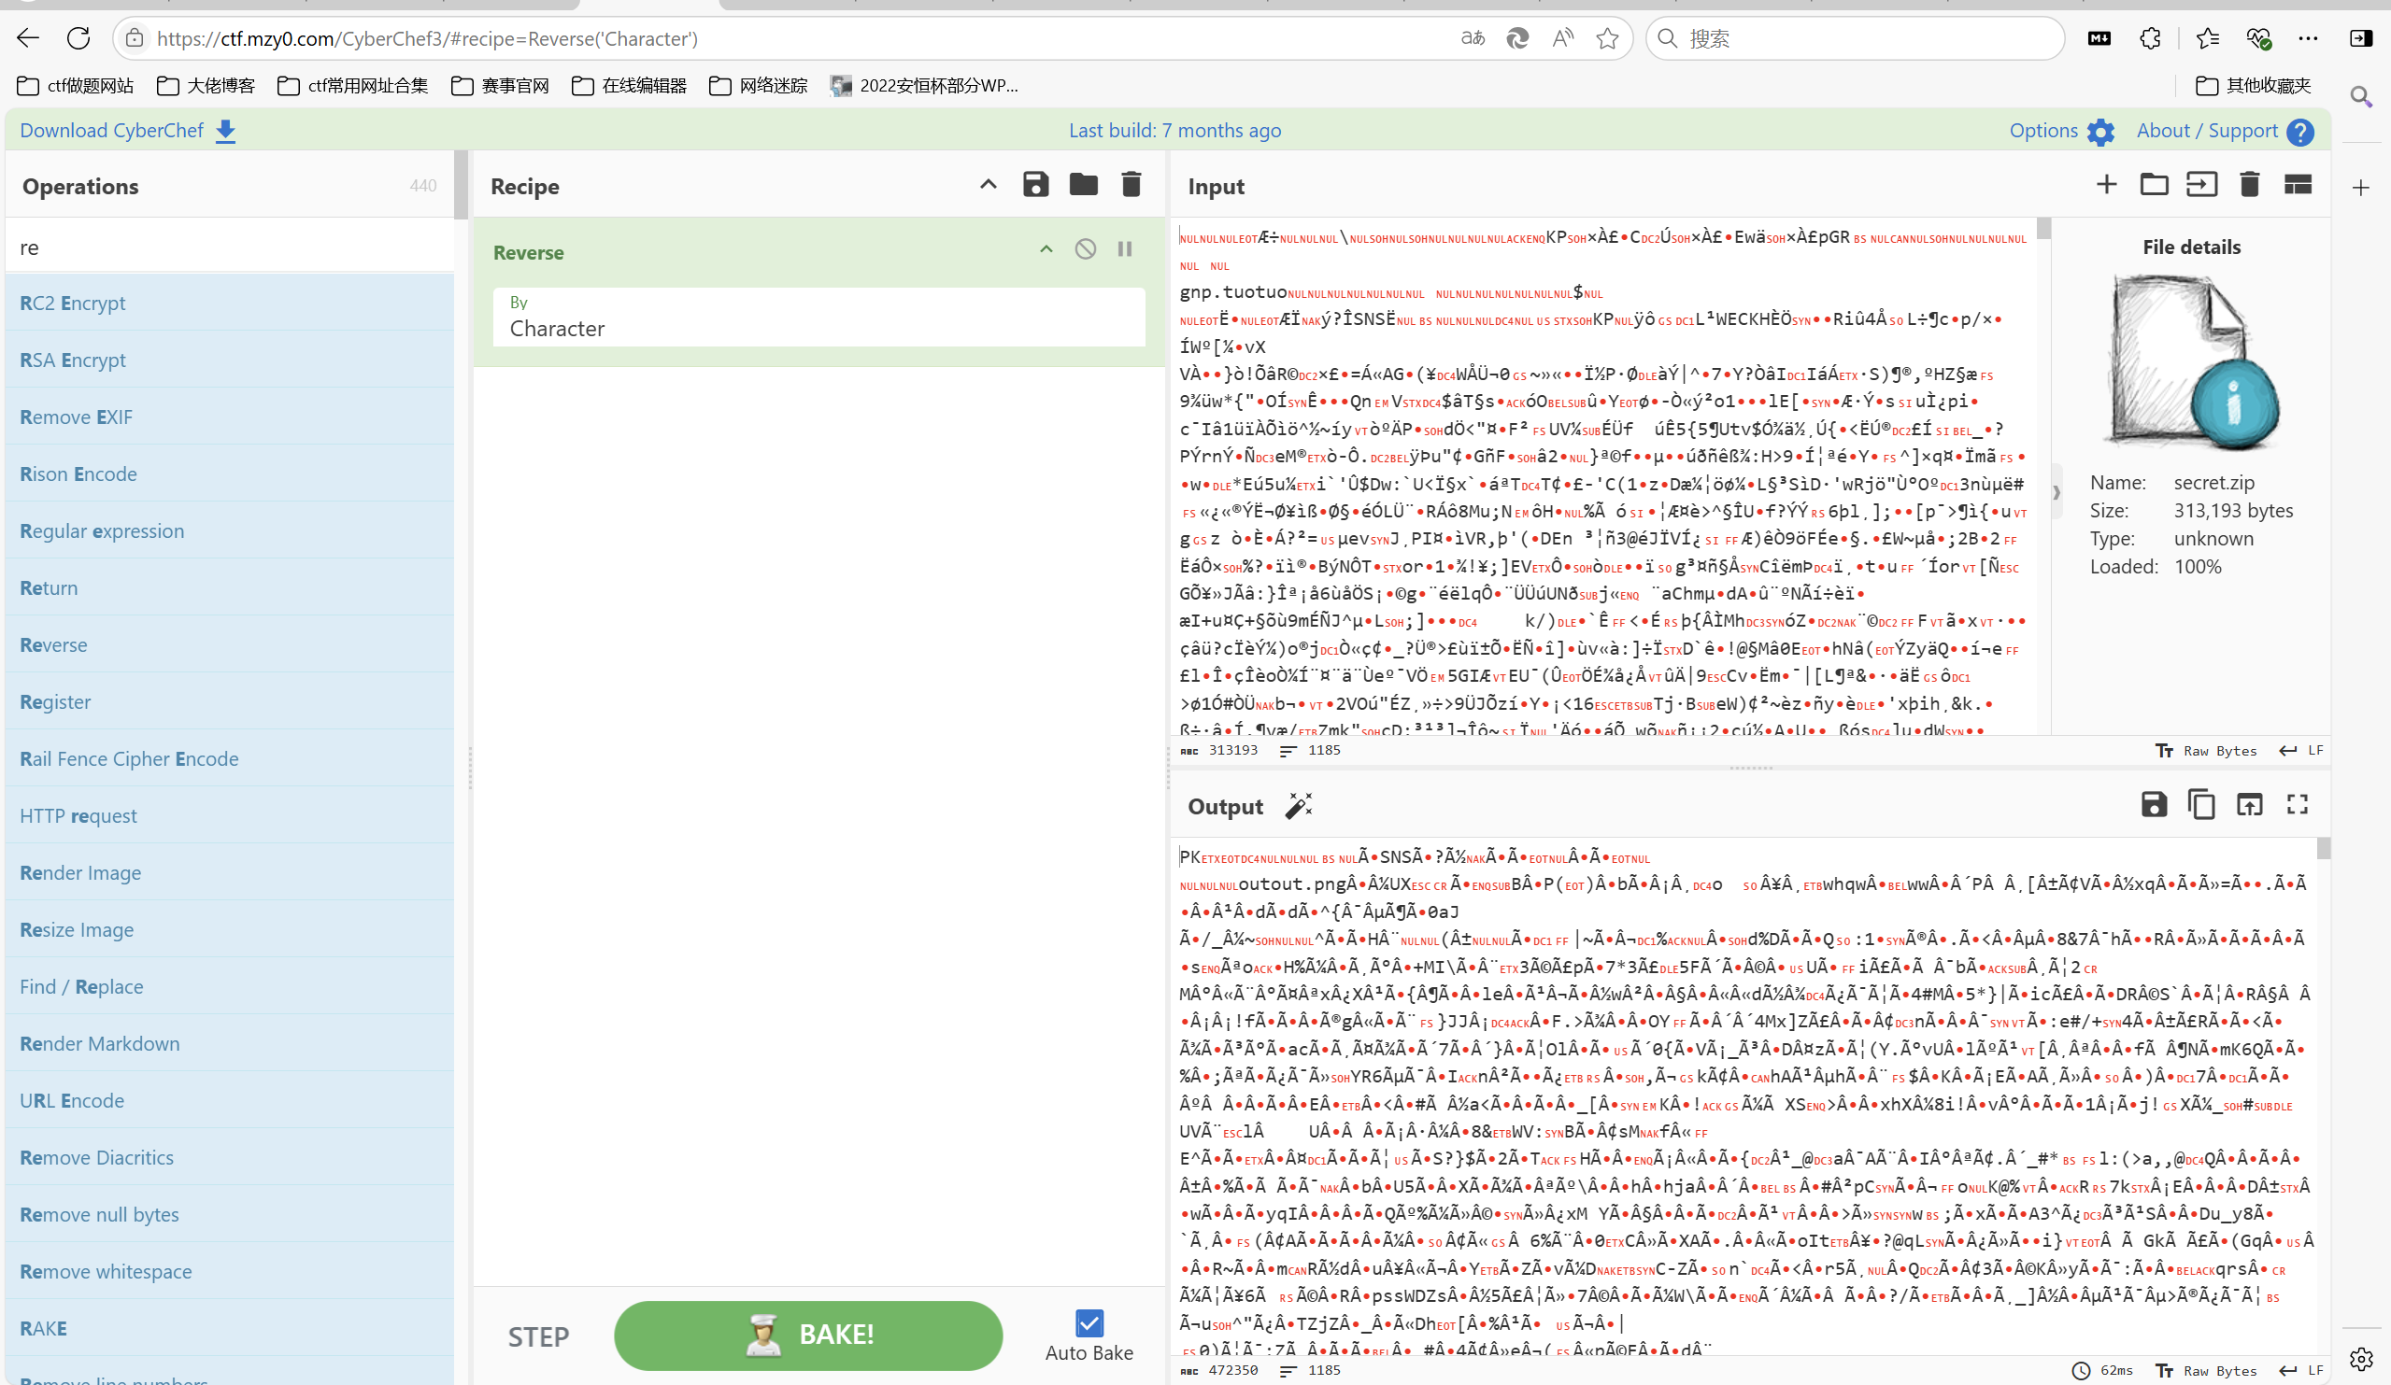This screenshot has height=1385, width=2391.
Task: Click in the operations search field
Action: click(230, 247)
